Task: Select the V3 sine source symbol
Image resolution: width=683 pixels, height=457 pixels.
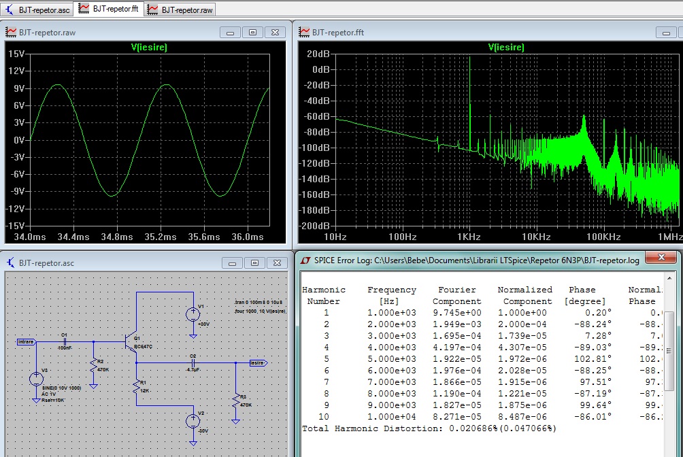Action: pos(36,379)
